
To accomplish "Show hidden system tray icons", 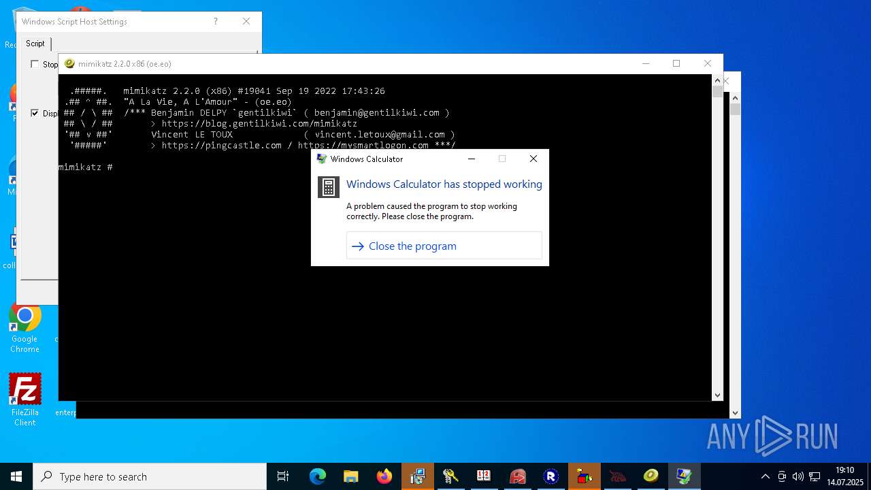I will point(766,476).
